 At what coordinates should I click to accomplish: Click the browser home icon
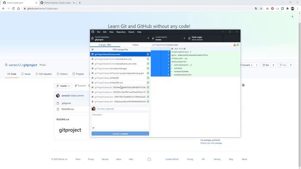(x=18, y=8)
